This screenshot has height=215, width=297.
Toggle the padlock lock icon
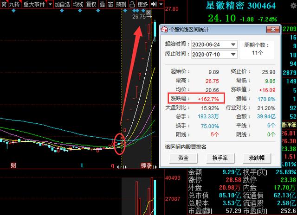point(132,4)
